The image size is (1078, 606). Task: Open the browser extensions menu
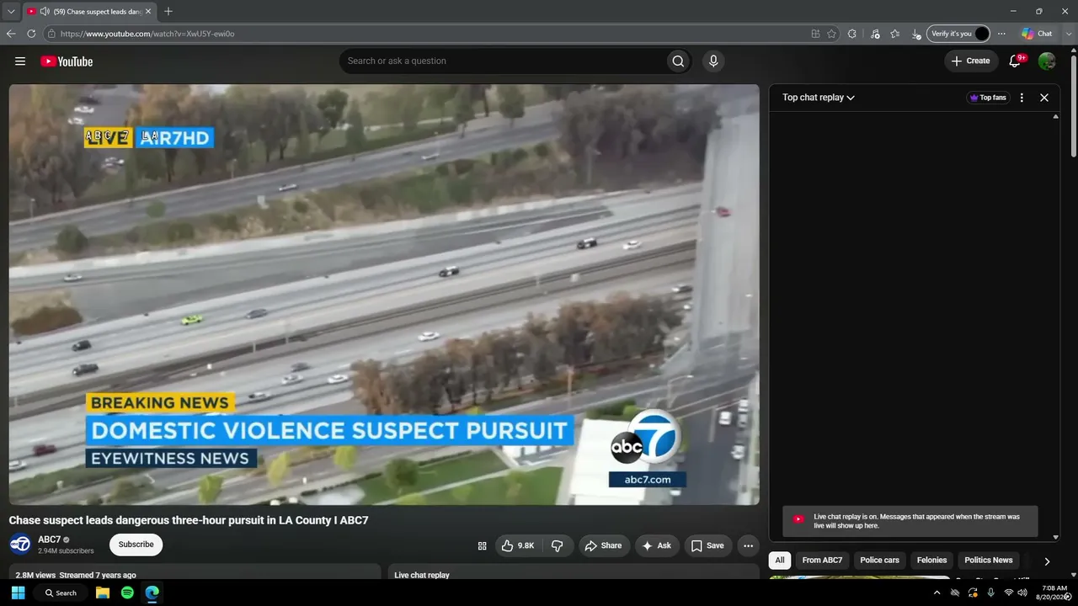(x=852, y=34)
